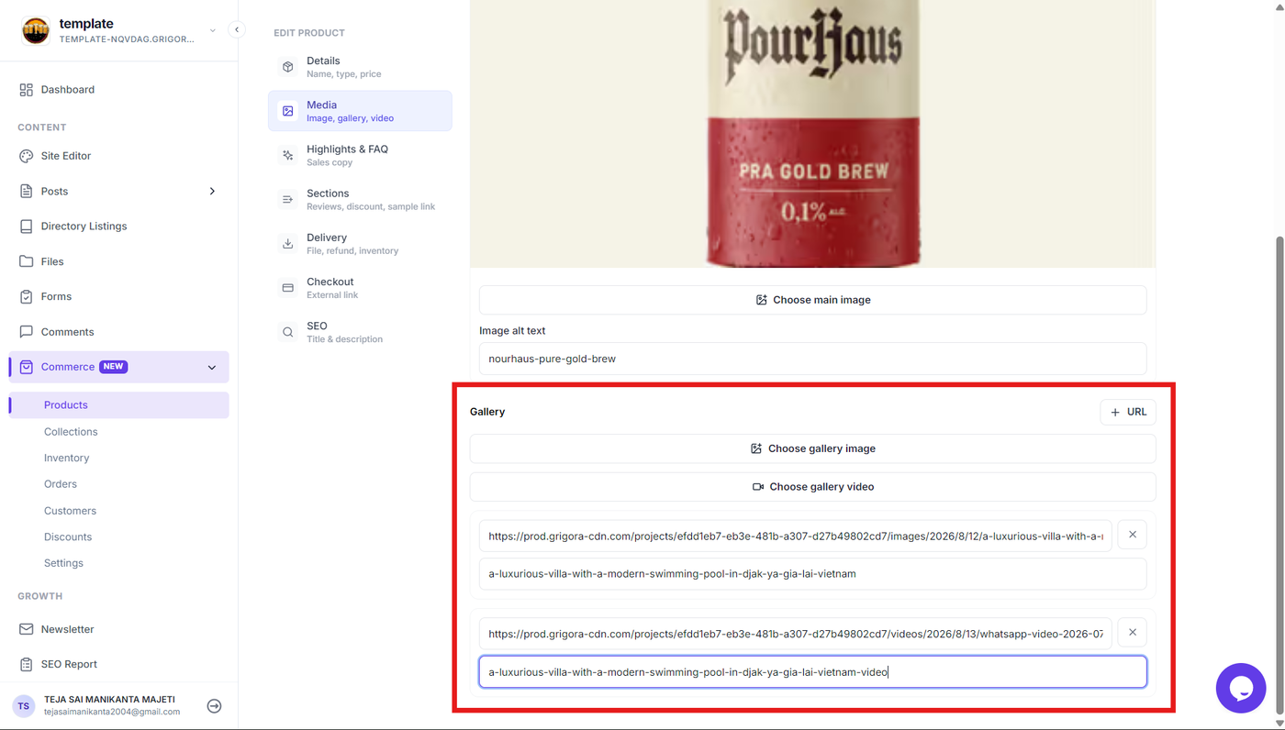Click the Directory Listings icon
This screenshot has width=1285, height=730.
26,227
